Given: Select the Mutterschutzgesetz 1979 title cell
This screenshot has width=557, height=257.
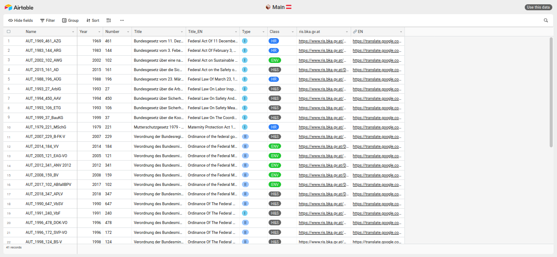Looking at the screenshot, I should pyautogui.click(x=159, y=127).
